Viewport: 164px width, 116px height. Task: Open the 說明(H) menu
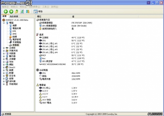(x=55, y=7)
